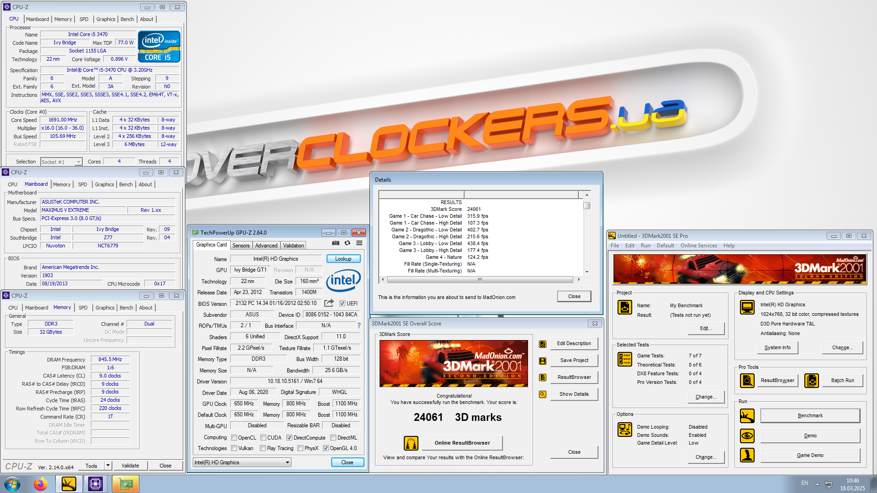Viewport: 877px width, 493px height.
Task: Click EN language indicator in tray
Action: point(804,483)
